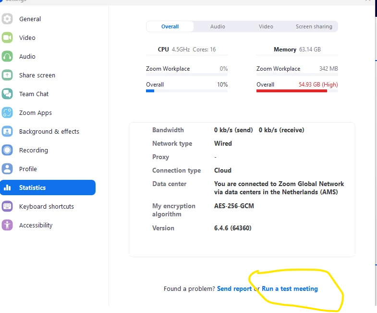Click the Keyboard shortcuts icon
Image resolution: width=377 pixels, height=313 pixels.
tap(7, 206)
